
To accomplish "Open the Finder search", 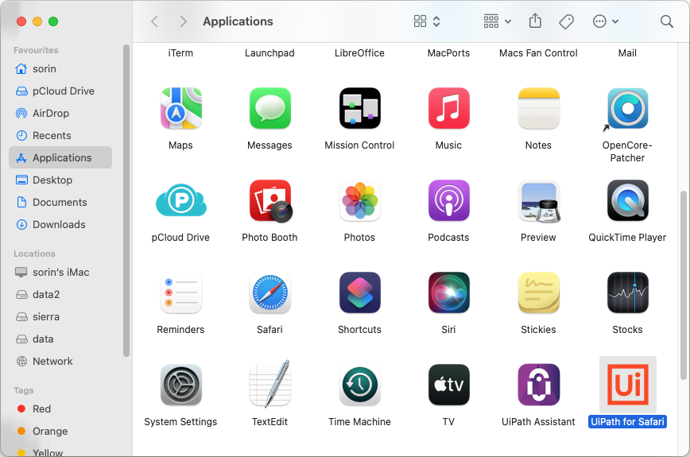I will pos(666,21).
